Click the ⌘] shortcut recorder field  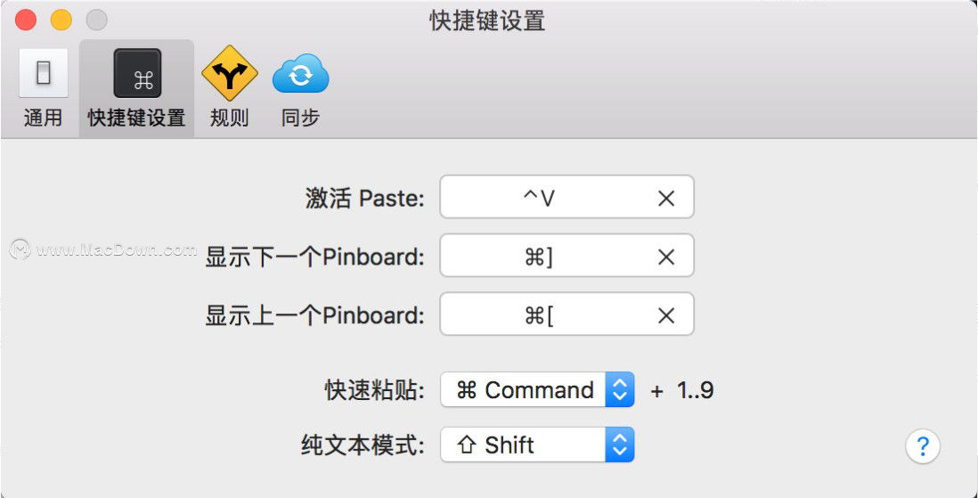click(567, 256)
